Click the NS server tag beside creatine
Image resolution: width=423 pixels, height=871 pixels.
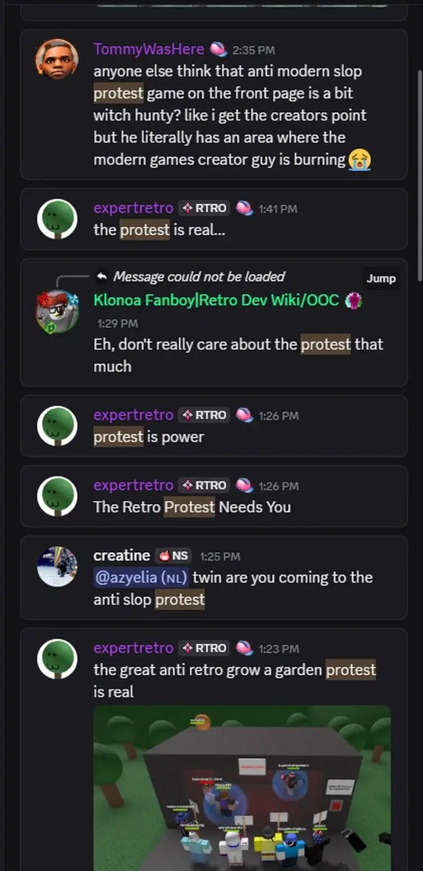coord(173,556)
